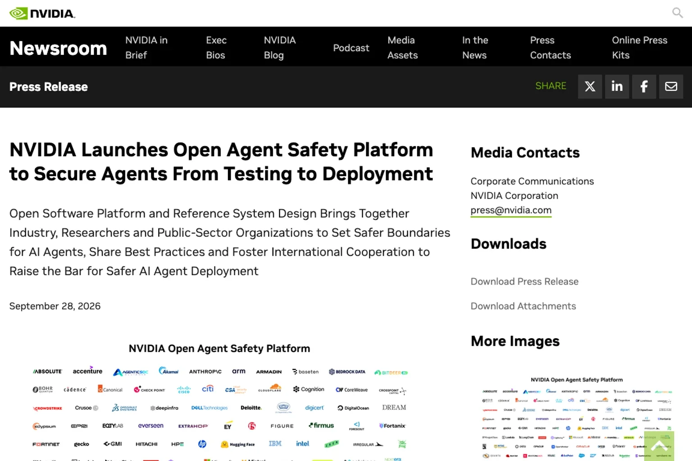Share by email envelope icon
692x461 pixels.
(671, 86)
